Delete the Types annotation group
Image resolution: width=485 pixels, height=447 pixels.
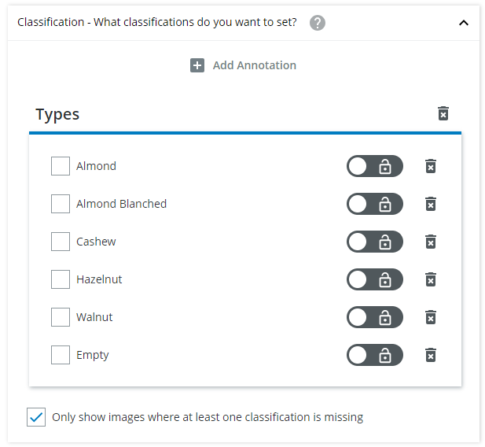pos(443,114)
